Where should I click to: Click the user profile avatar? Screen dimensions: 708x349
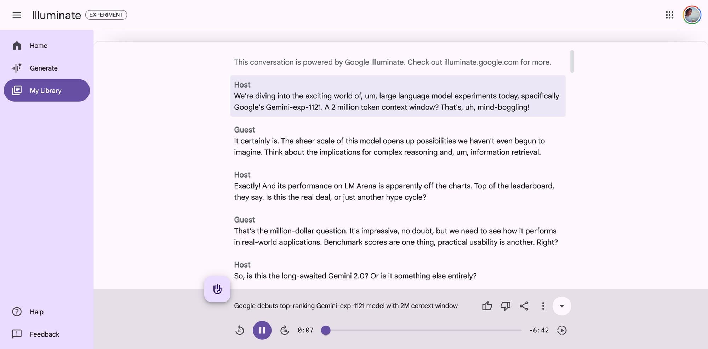point(692,15)
